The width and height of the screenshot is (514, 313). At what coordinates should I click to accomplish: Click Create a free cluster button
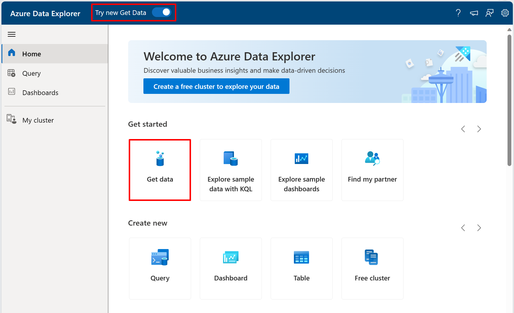216,86
